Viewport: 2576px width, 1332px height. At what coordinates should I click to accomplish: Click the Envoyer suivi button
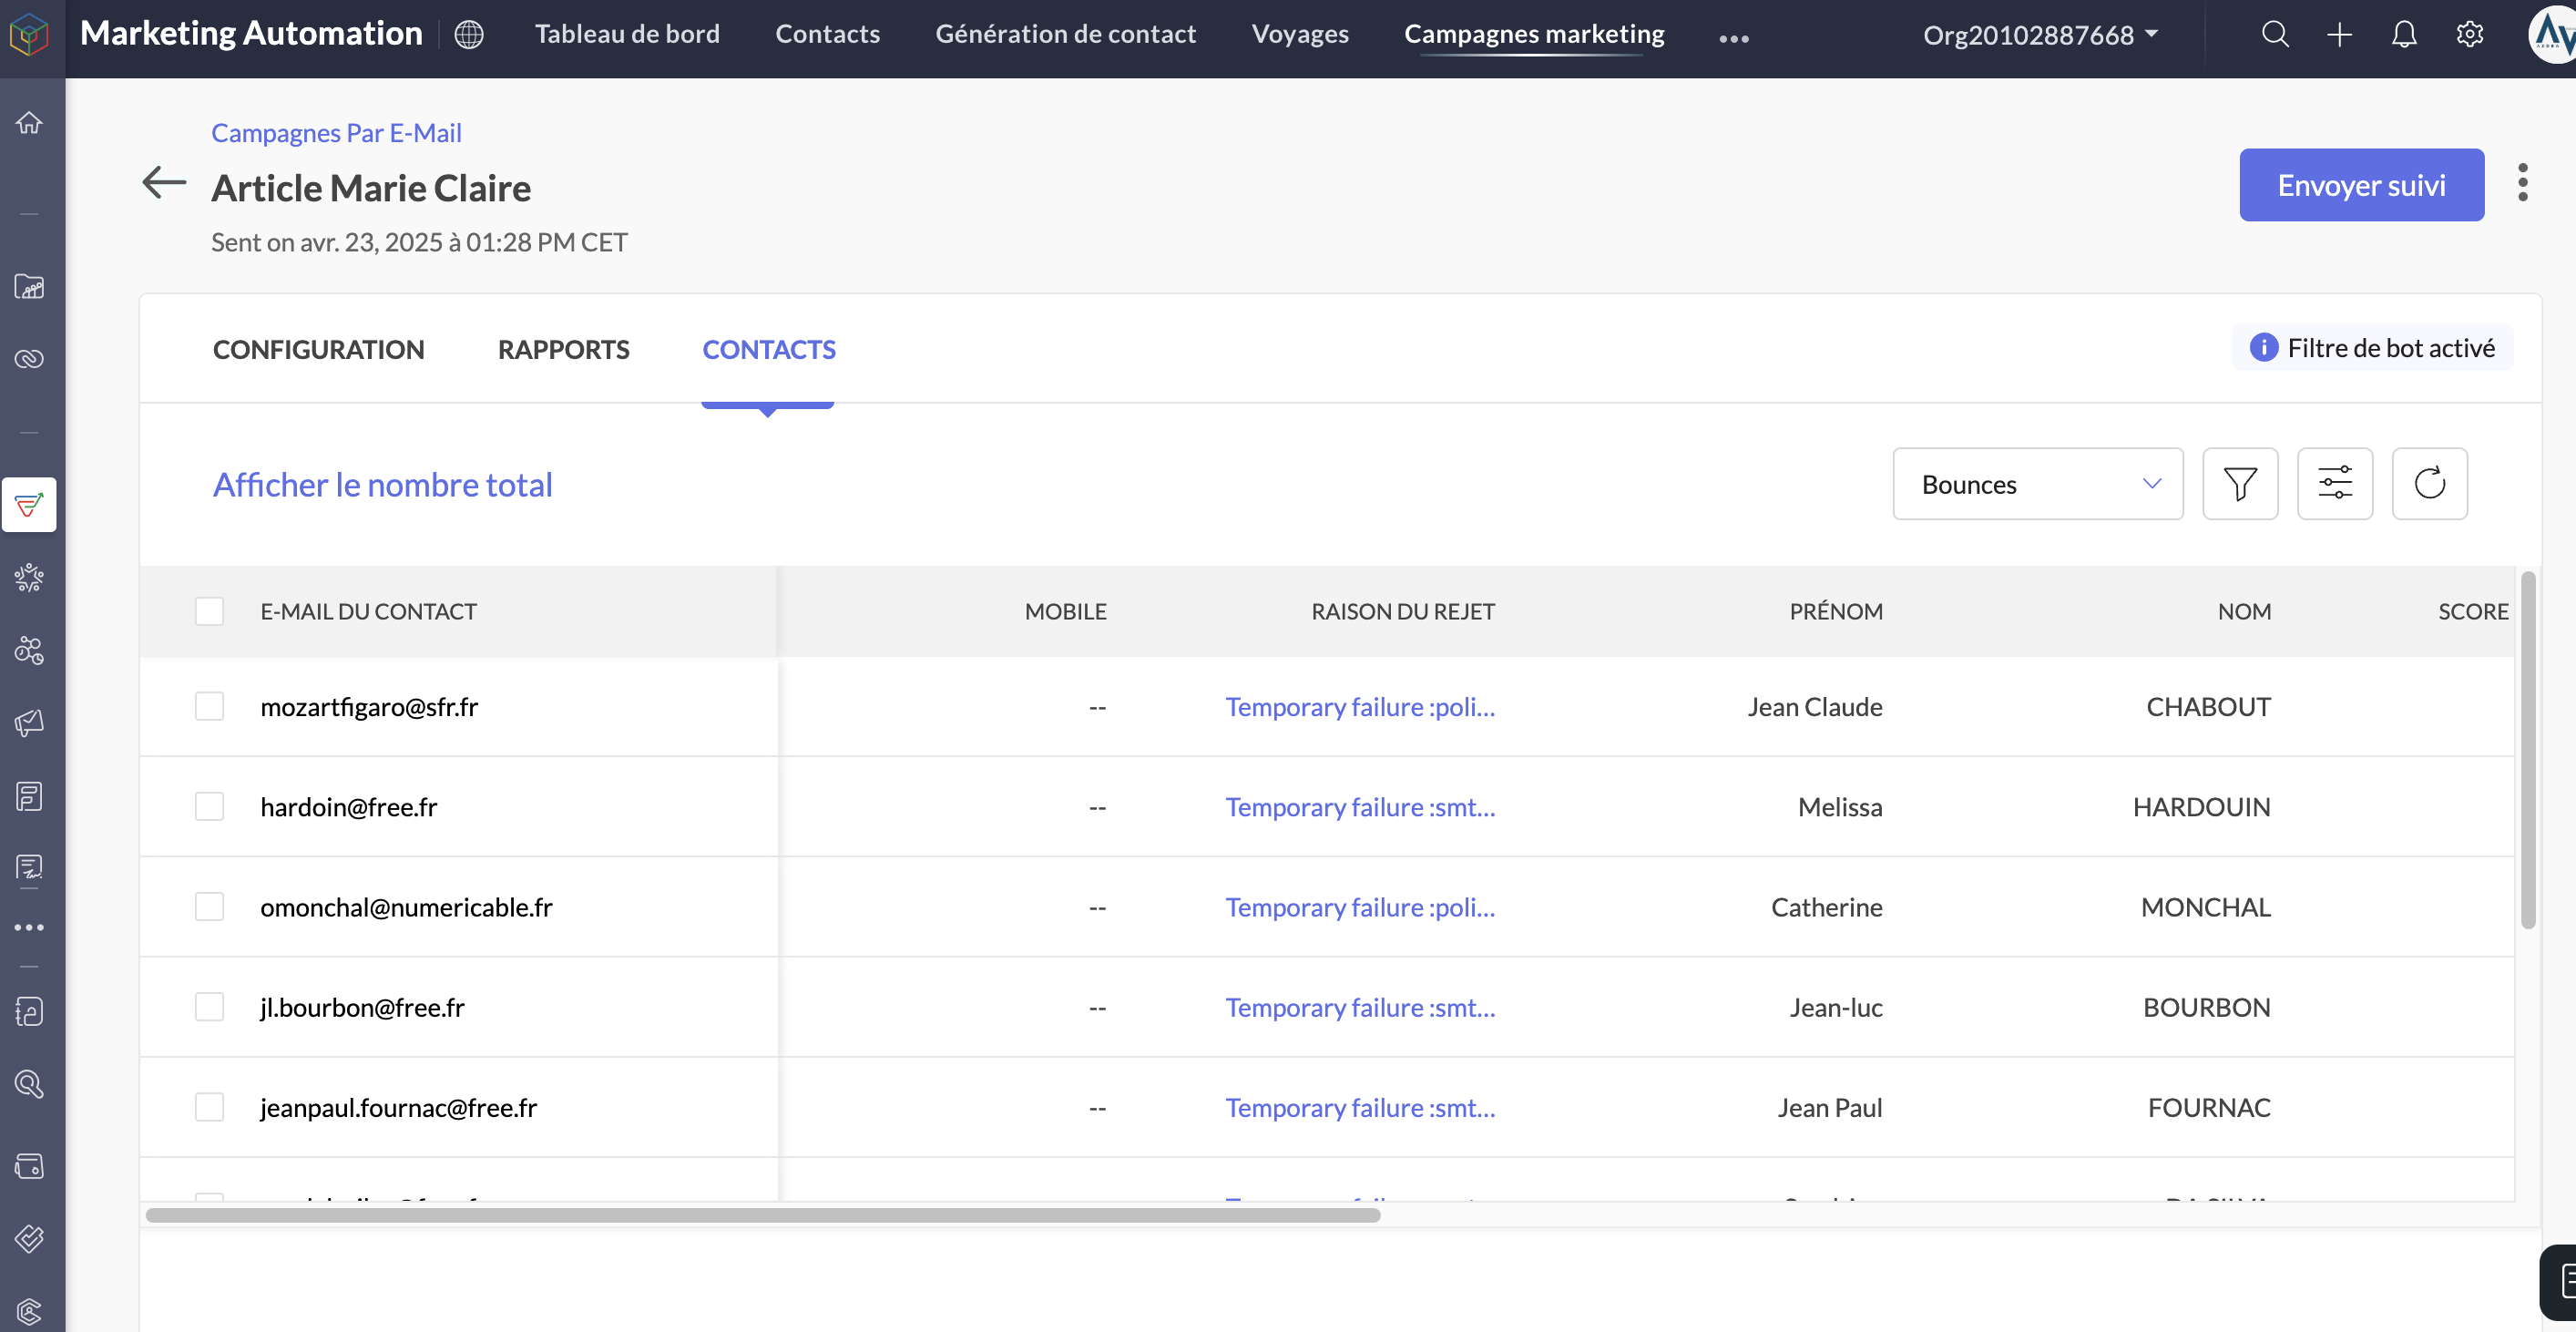point(2360,185)
